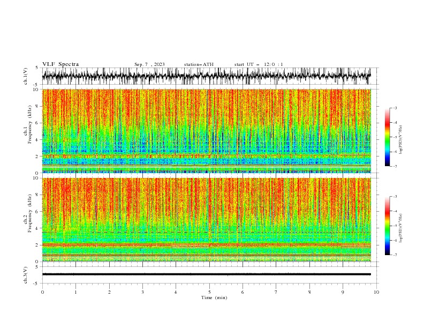Click the time axis tick label "5"
424x328 pixels.
pos(209,292)
